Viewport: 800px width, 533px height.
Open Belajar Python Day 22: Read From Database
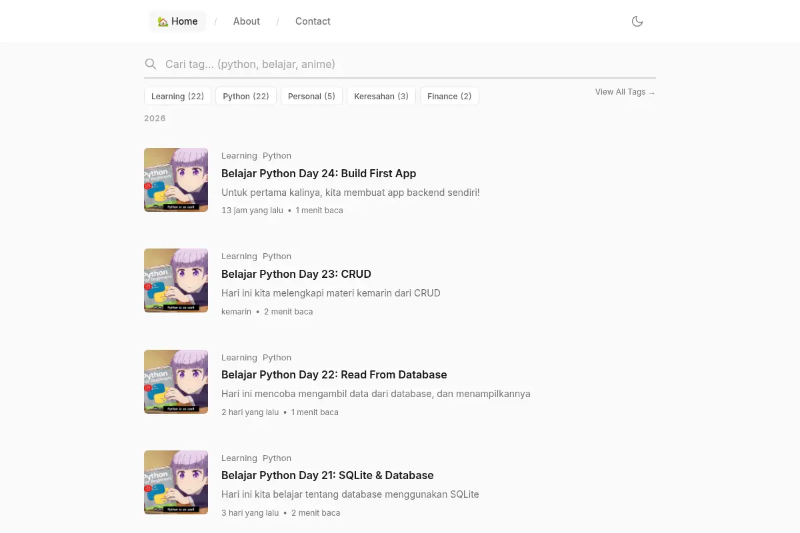click(x=334, y=374)
